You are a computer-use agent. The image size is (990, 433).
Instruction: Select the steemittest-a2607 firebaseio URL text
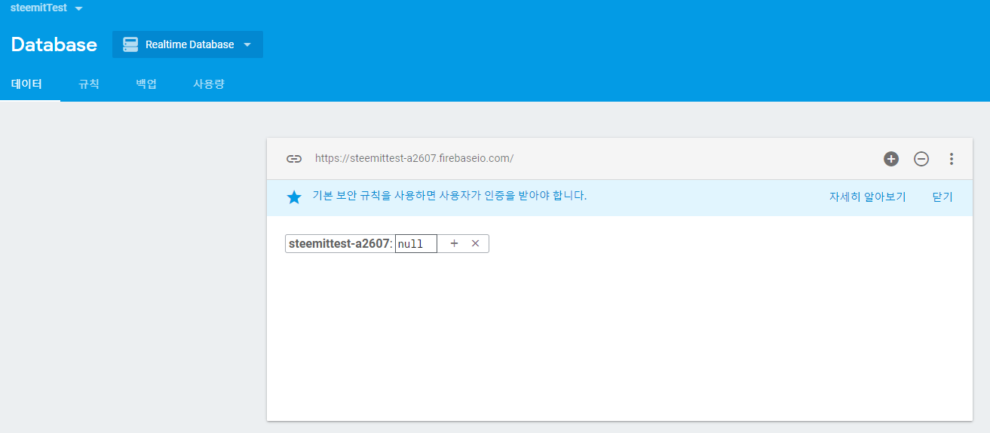pyautogui.click(x=414, y=158)
